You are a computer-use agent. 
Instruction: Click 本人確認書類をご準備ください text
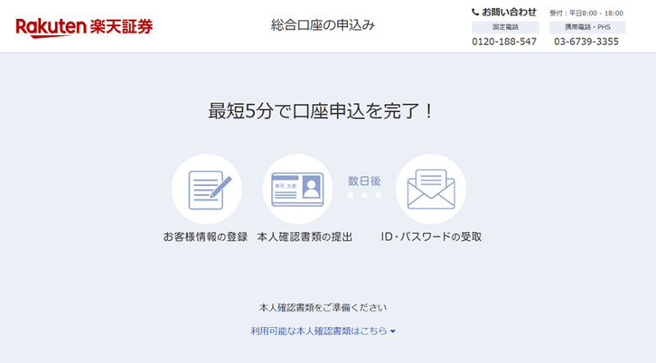pos(323,308)
